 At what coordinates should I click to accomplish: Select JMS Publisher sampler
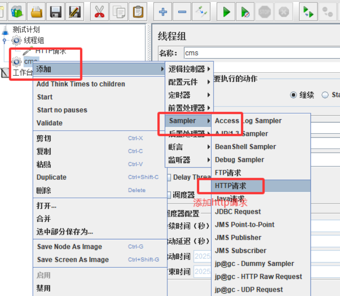(261, 238)
